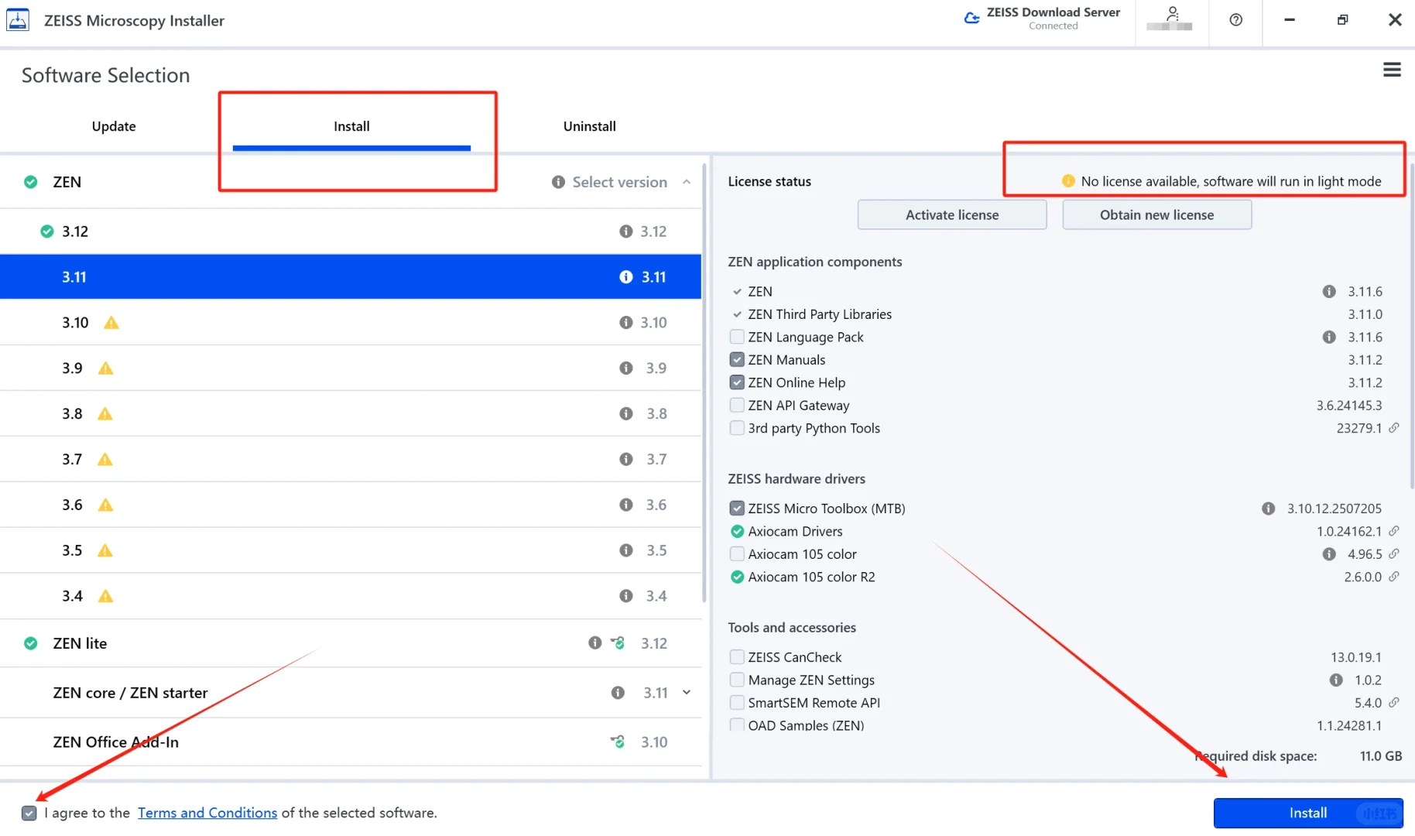Image resolution: width=1415 pixels, height=836 pixels.
Task: Show info for ZEN core / ZEN starter
Action: click(618, 693)
